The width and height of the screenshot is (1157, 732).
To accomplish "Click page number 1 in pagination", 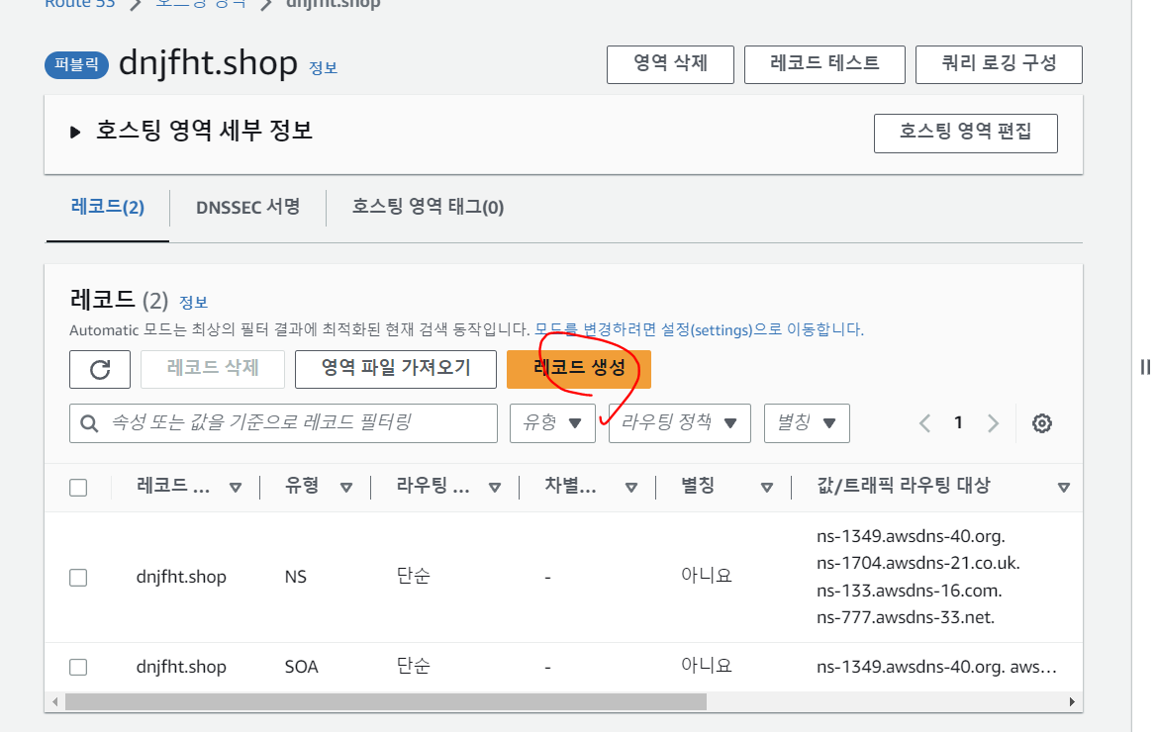I will [958, 422].
